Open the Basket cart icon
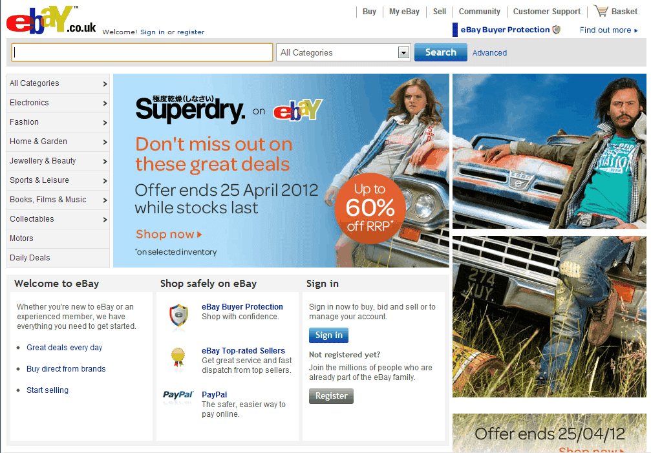Viewport: 651px width, 453px height. [601, 11]
